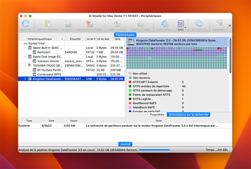Image resolution: width=251 pixels, height=169 pixels.
Task: Click the Equipo local computer icon
Action: click(x=25, y=43)
